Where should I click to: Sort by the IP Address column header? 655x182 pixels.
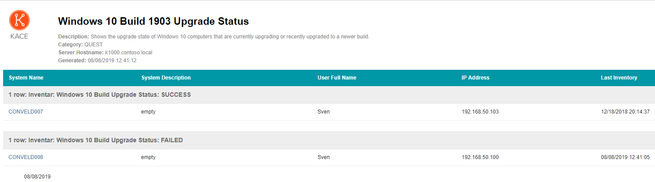click(x=475, y=78)
